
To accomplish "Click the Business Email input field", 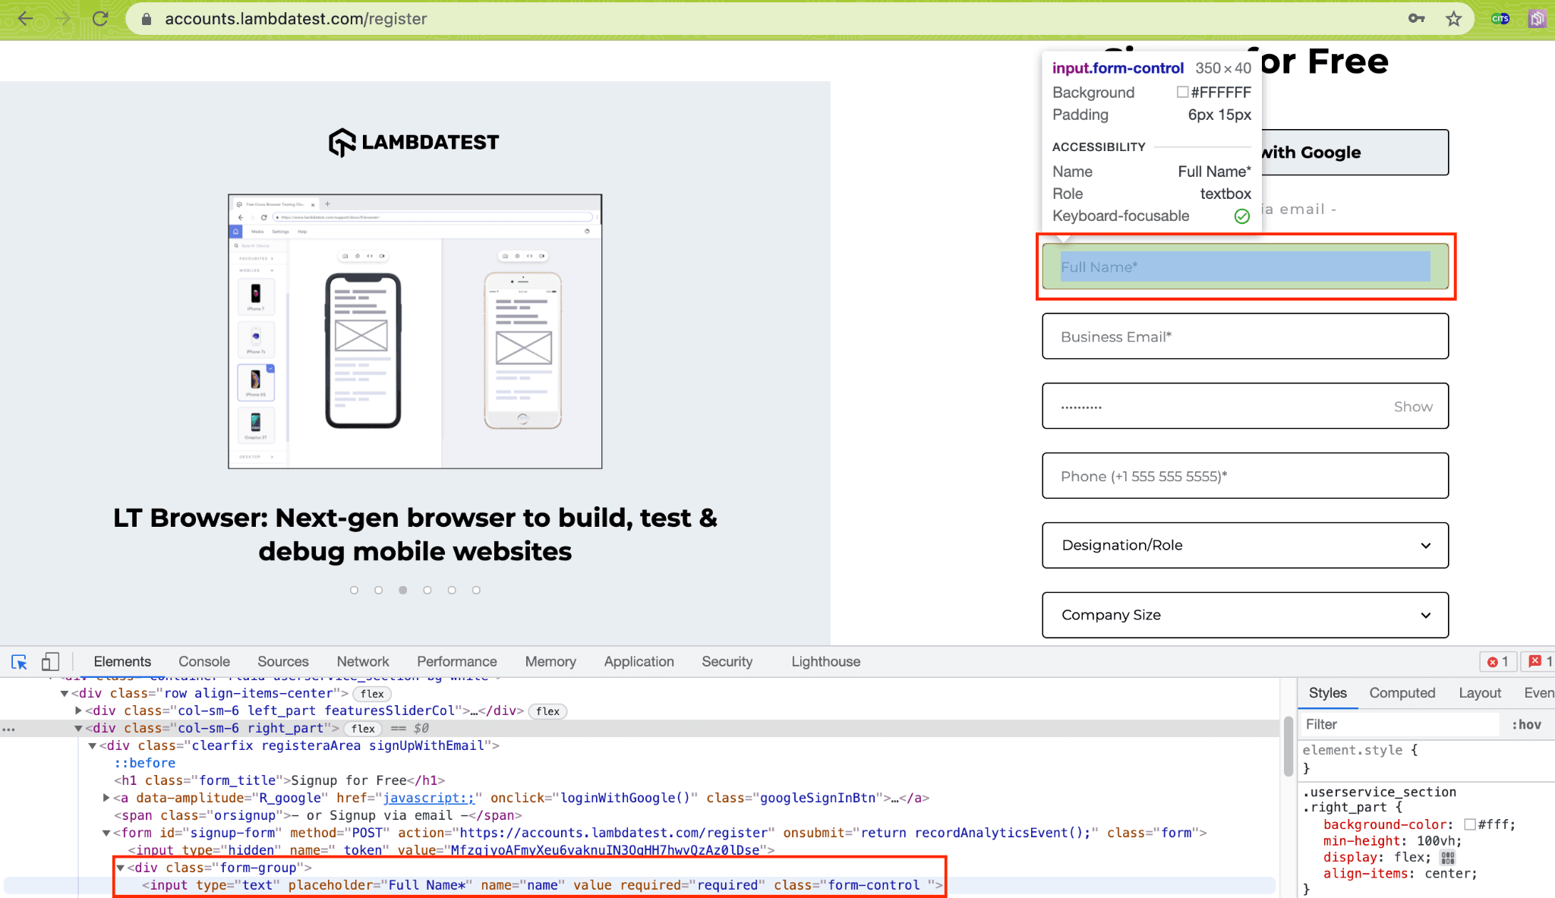I will click(x=1244, y=336).
